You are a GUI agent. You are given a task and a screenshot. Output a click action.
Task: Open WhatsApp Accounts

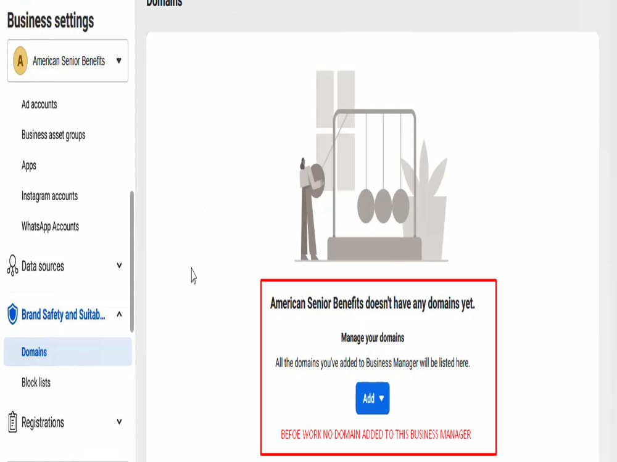pyautogui.click(x=50, y=226)
